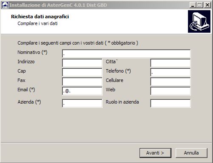Select the Citta` input box
The image size is (213, 163).
(171, 63)
